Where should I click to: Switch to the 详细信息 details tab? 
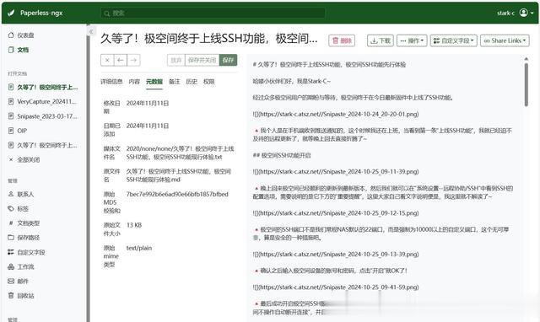[x=111, y=82]
